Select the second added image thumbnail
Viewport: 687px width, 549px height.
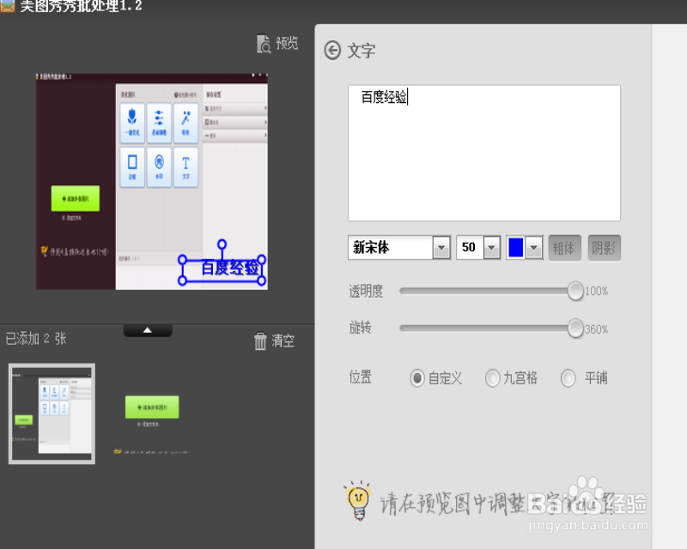point(152,413)
